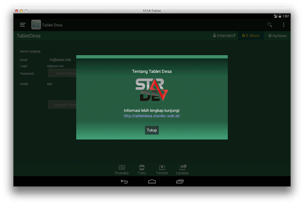
Task: Click the red close window button
Action: coord(17,11)
